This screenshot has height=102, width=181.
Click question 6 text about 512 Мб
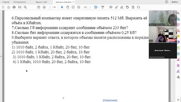(x=79, y=20)
